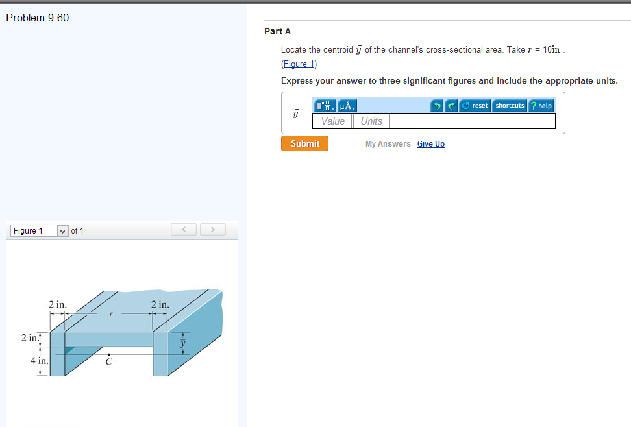Open the Figure 1 link
This screenshot has width=631, height=427.
coord(299,64)
